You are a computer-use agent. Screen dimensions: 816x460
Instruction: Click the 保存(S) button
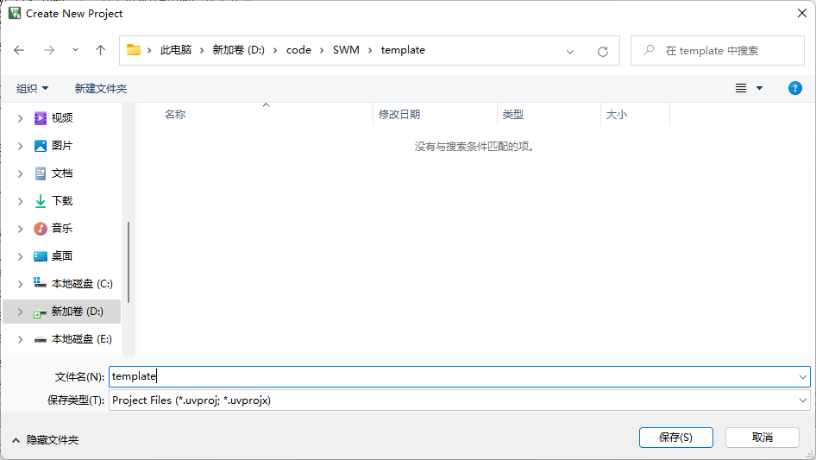pos(675,438)
